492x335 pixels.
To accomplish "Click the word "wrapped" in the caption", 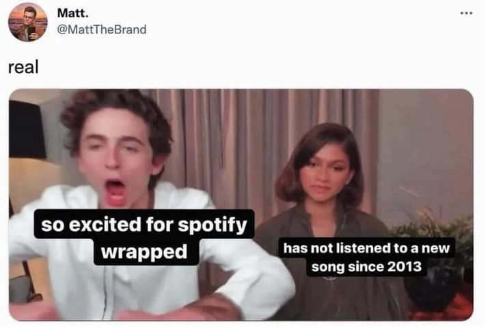I will coord(144,252).
